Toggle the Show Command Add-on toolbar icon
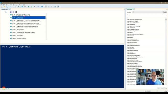The height and width of the screenshot is (94, 168). pyautogui.click(x=58, y=7)
